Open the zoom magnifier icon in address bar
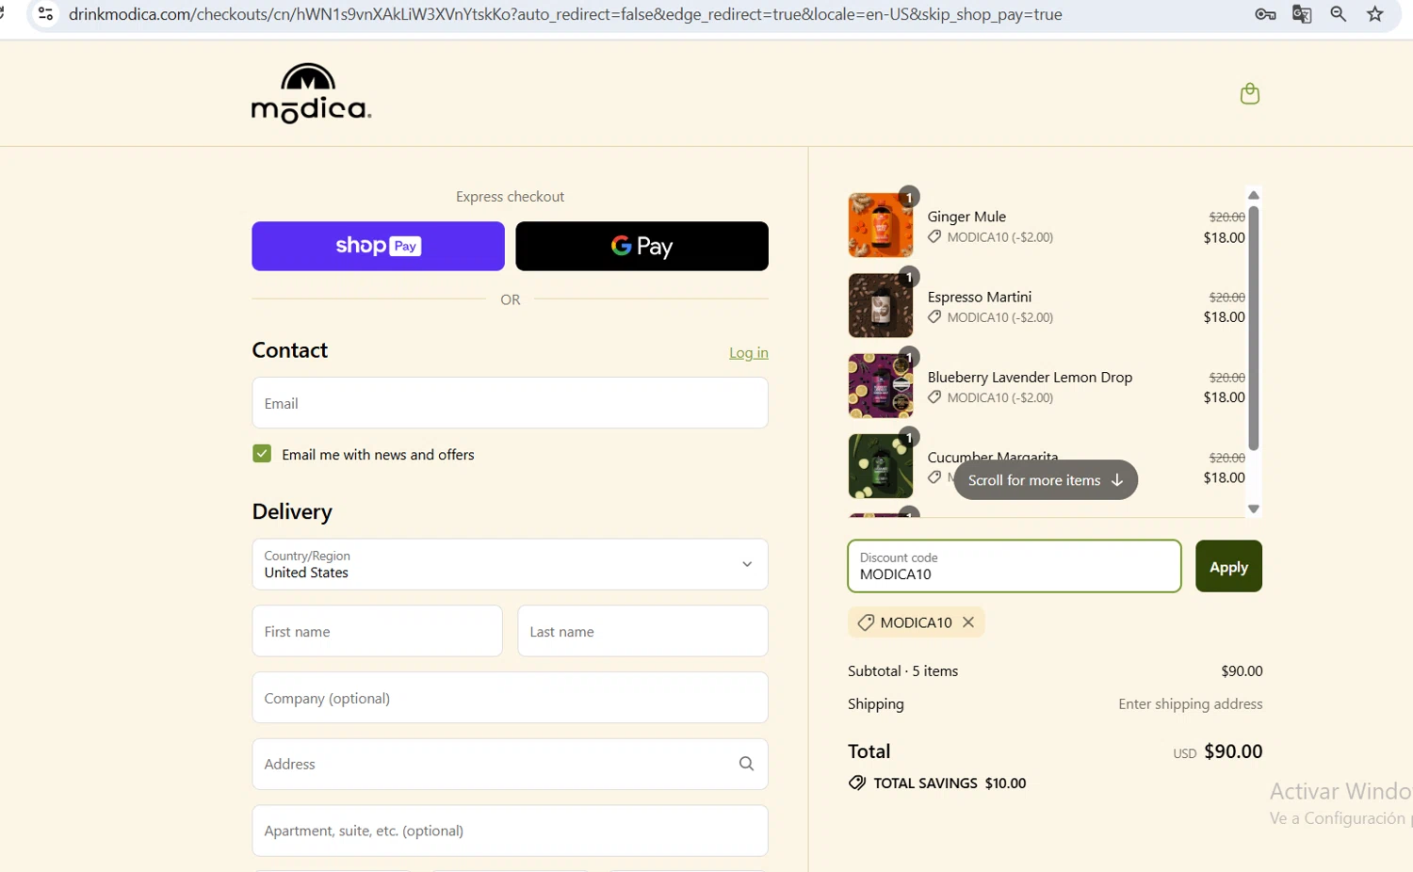Viewport: 1413px width, 872px height. tap(1338, 14)
